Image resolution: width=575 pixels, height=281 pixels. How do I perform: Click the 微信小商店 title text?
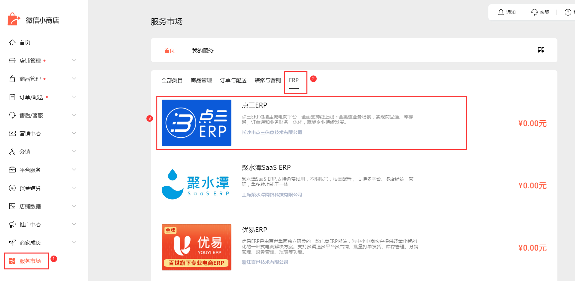42,20
